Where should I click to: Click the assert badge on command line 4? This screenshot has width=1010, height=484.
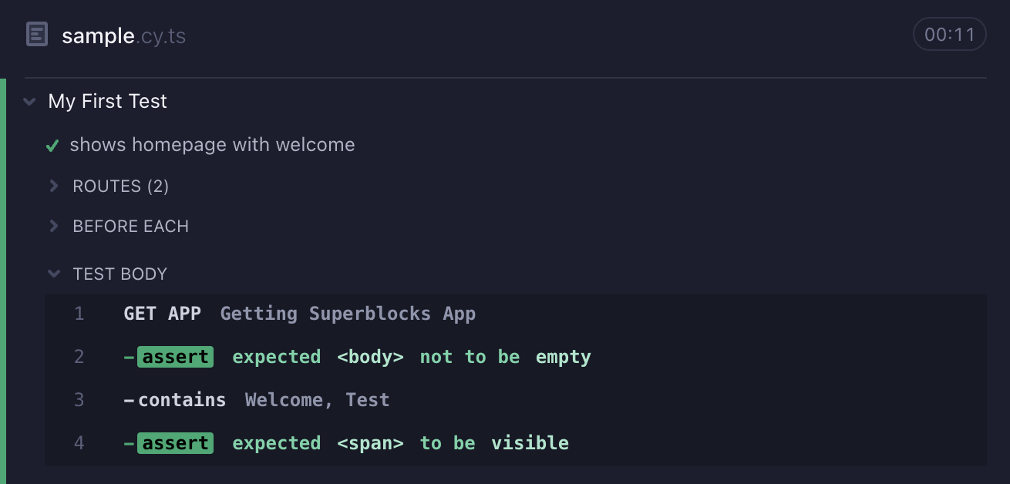click(175, 442)
